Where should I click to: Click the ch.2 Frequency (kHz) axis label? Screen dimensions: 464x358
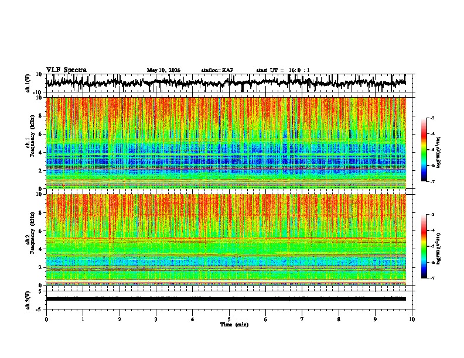(x=30, y=233)
